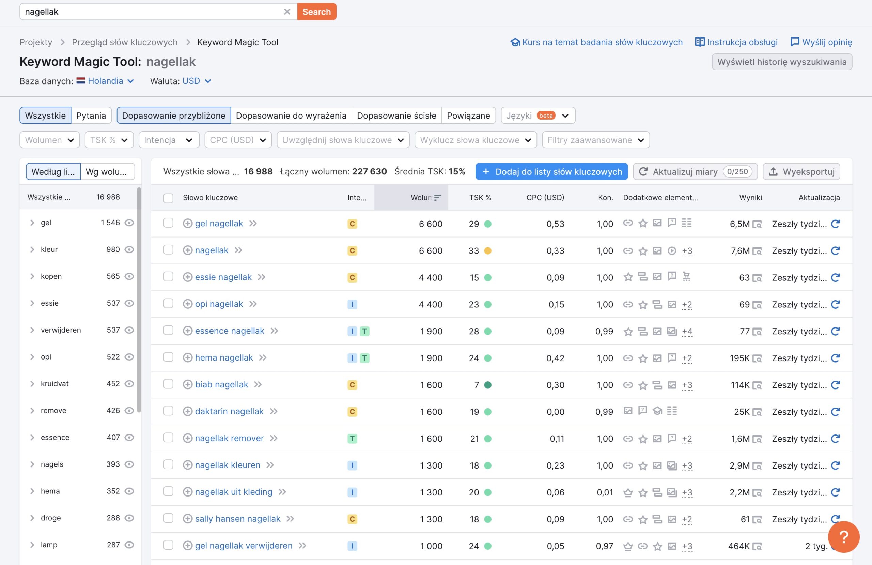Screen dimensions: 872x565
Task: Open double-arrow next to biab nagellak
Action: 258,384
